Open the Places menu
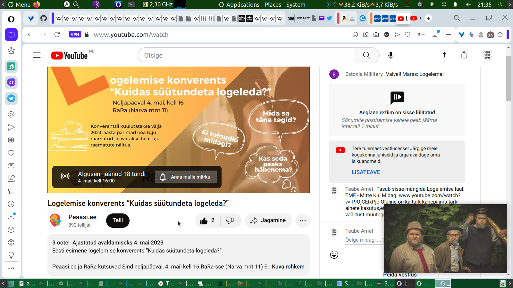This screenshot has width=513, height=288. 273,4
